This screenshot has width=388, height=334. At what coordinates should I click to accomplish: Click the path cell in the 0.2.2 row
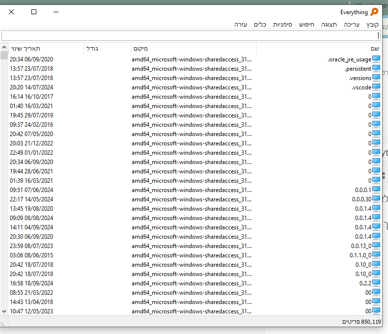[x=192, y=283]
